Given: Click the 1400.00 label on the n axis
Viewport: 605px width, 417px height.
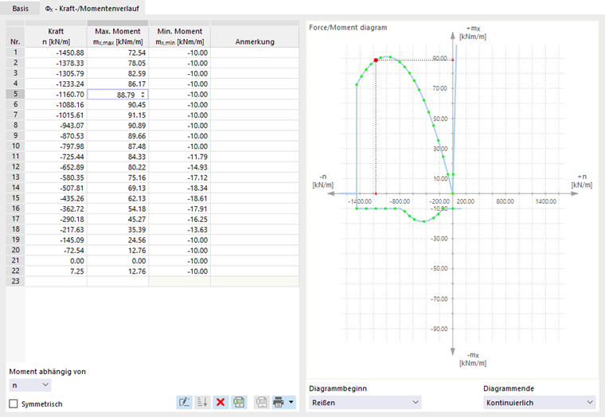Looking at the screenshot, I should (x=546, y=201).
